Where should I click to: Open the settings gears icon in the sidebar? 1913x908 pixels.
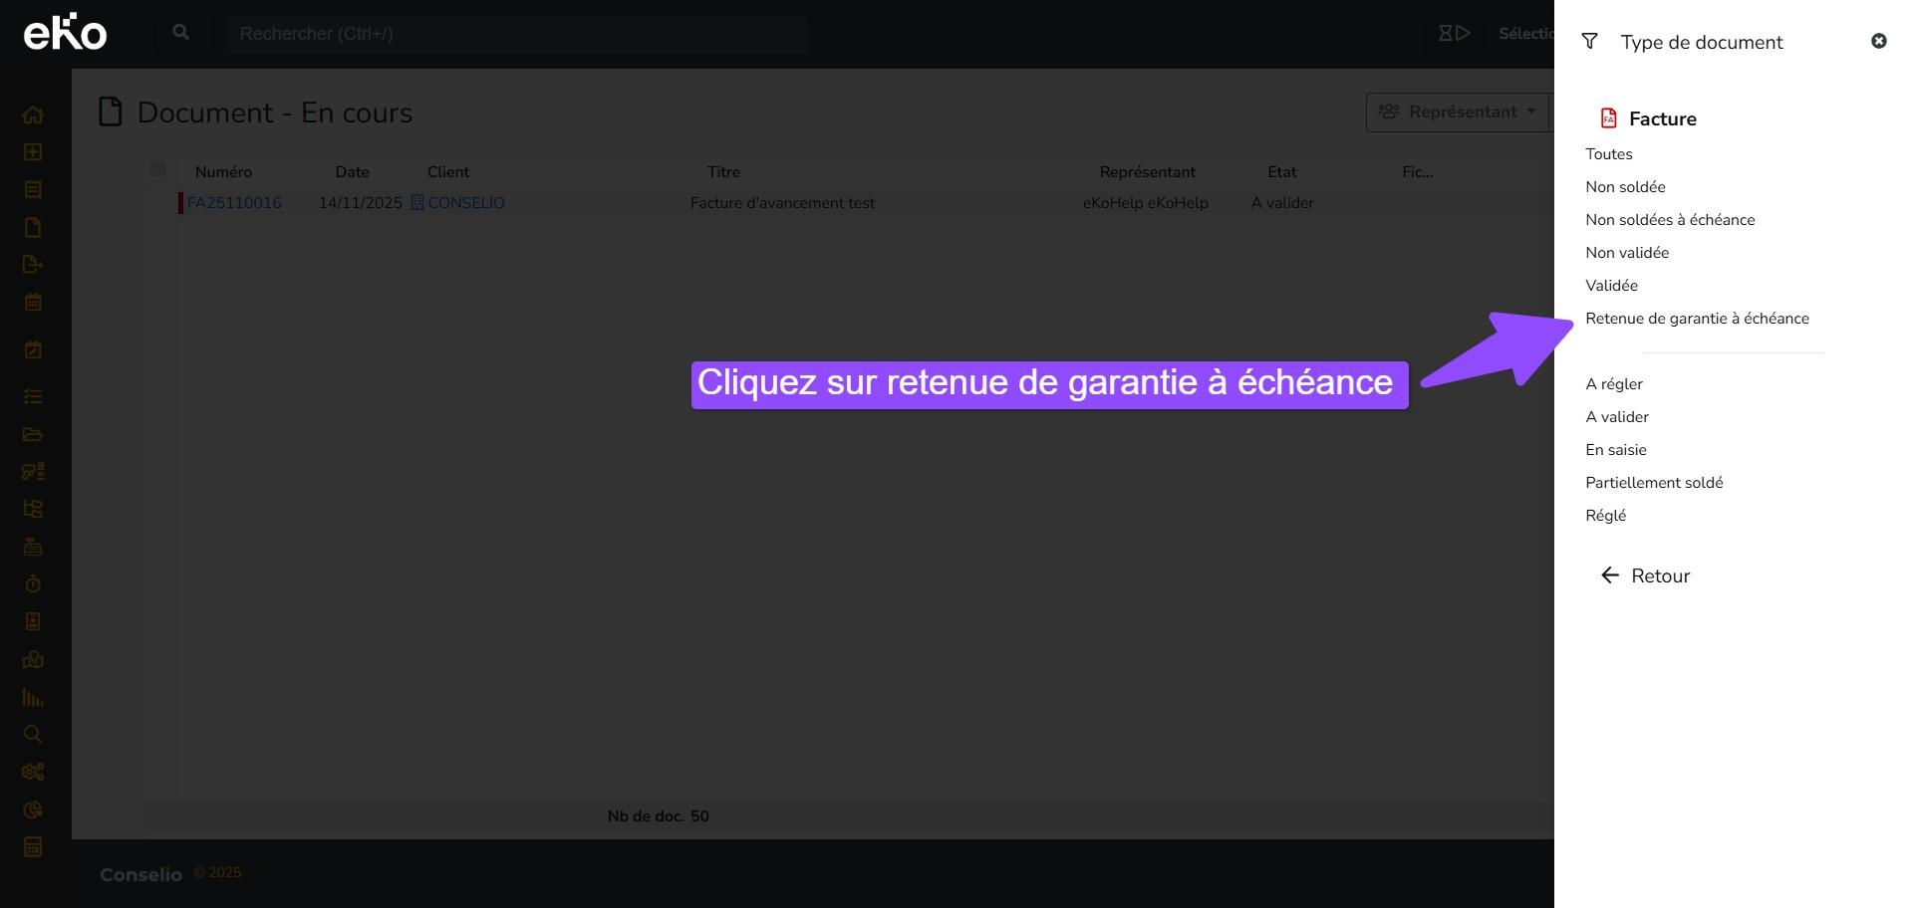tap(33, 772)
